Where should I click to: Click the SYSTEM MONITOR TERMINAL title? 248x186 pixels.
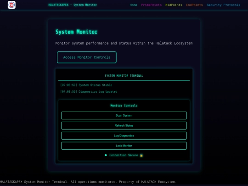coord(124,76)
